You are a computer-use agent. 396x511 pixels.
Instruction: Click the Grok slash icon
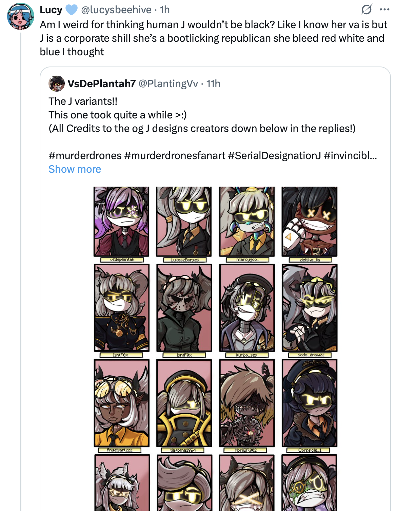coord(367,10)
